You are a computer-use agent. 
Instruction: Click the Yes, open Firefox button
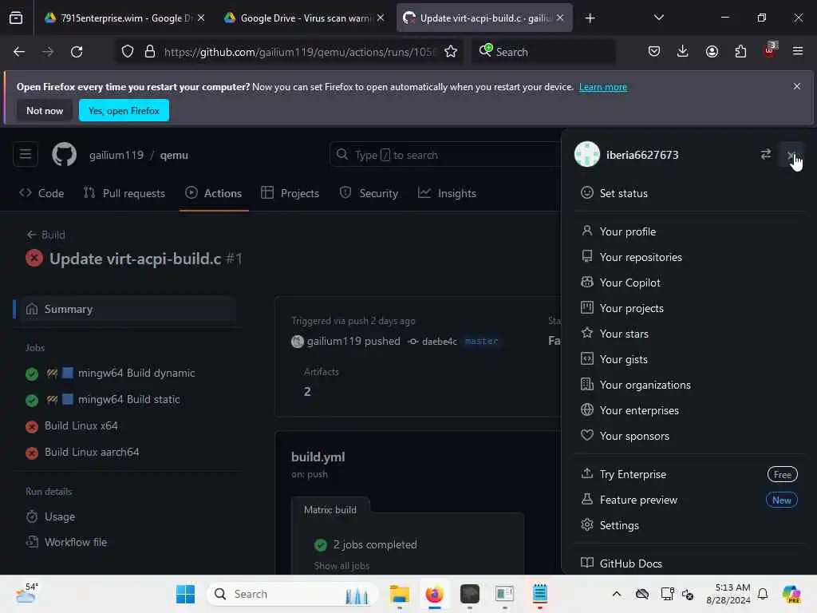click(x=124, y=110)
